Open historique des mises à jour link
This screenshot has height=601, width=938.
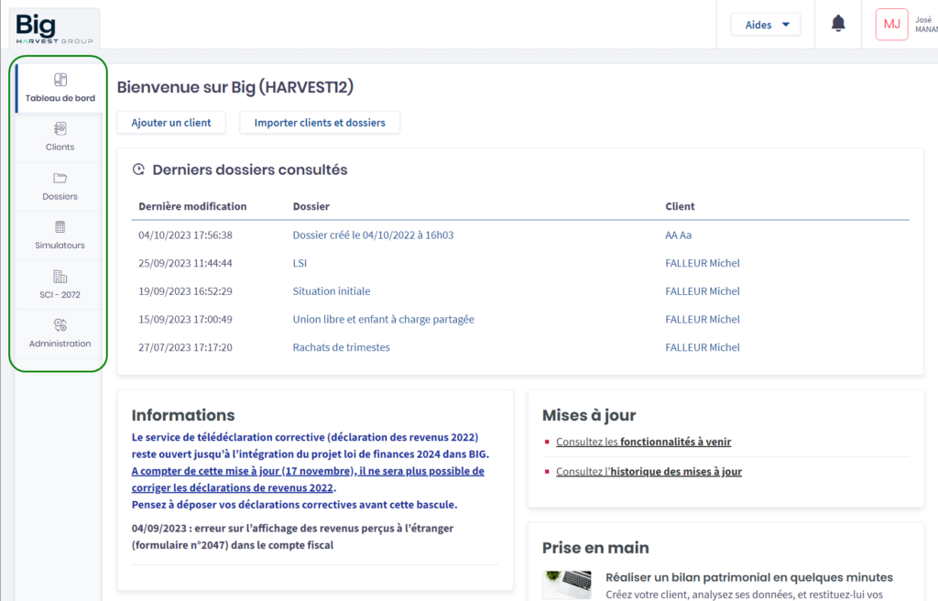click(649, 472)
